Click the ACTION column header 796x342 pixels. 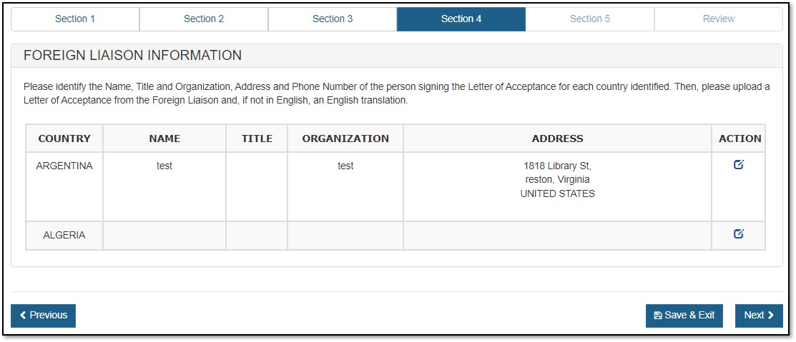pos(740,139)
